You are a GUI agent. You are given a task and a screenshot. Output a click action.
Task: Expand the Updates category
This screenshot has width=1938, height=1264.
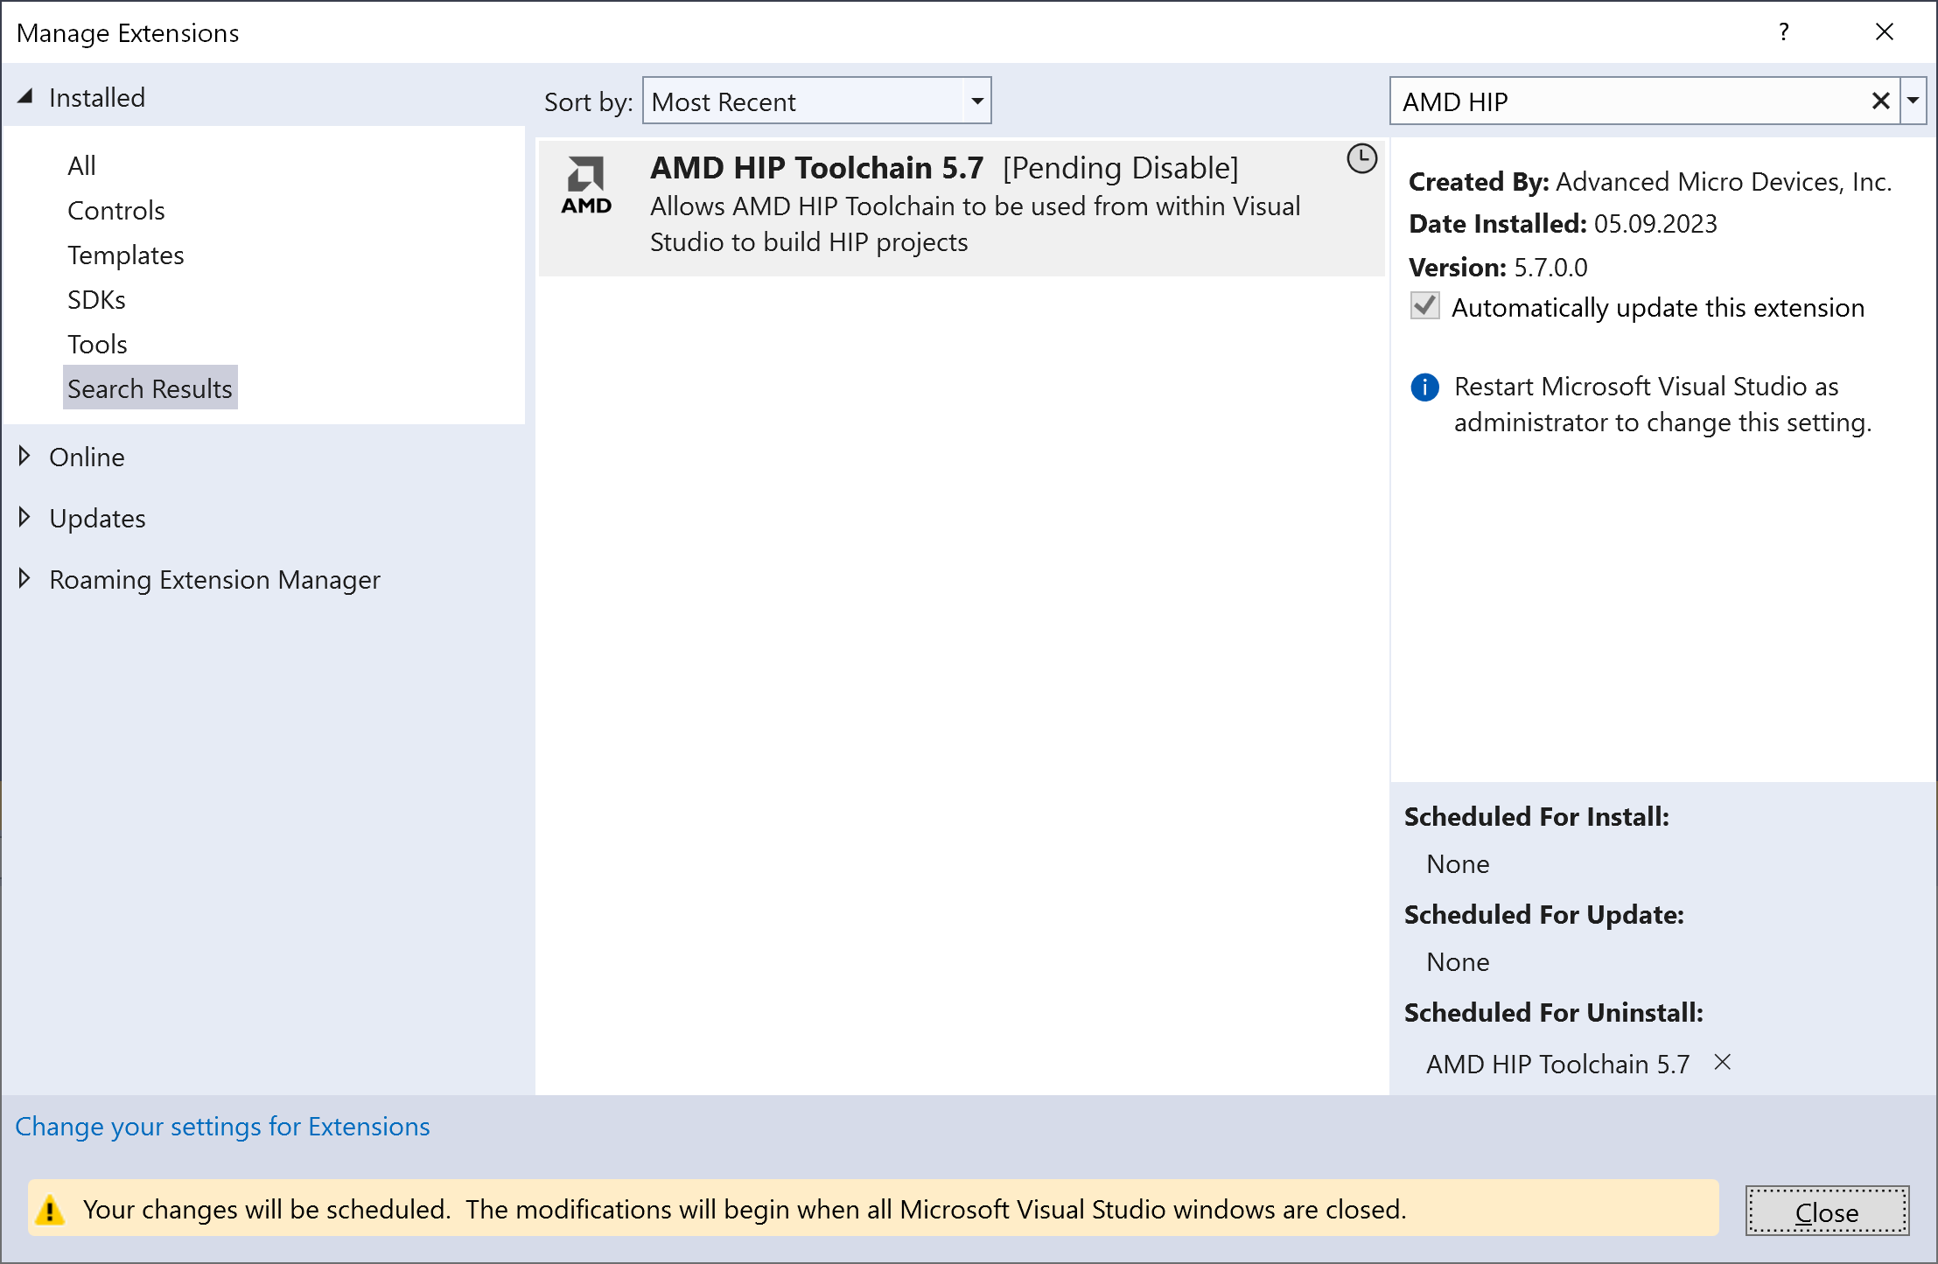point(24,517)
